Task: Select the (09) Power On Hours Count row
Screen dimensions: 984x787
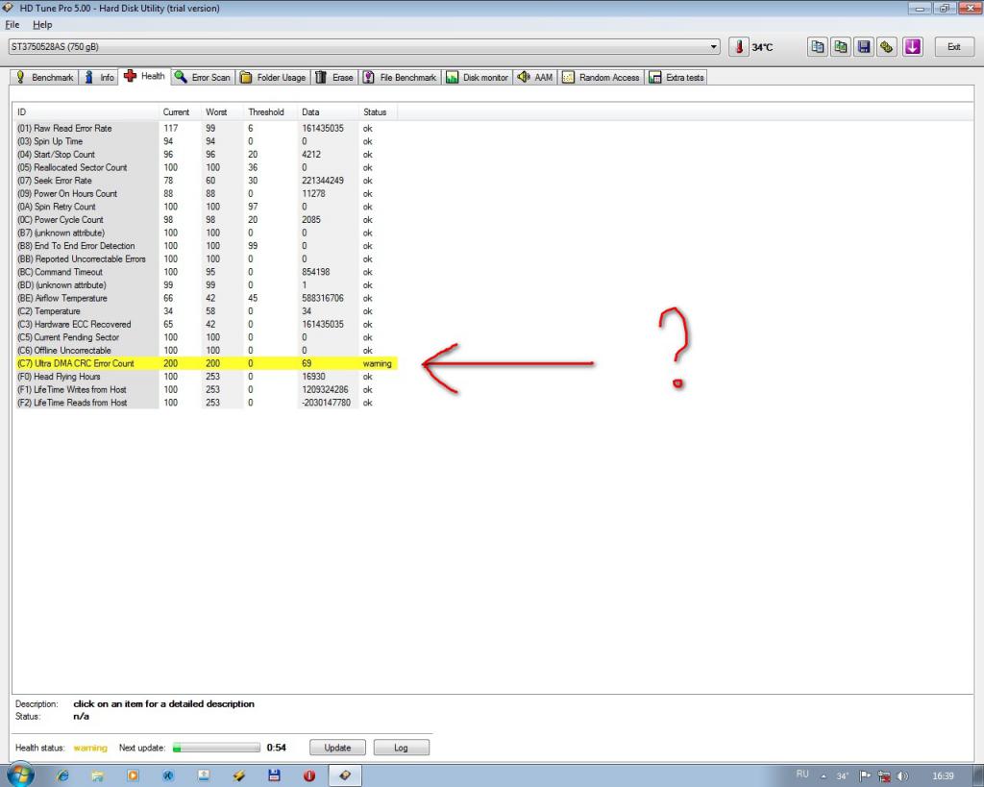Action: (x=208, y=193)
